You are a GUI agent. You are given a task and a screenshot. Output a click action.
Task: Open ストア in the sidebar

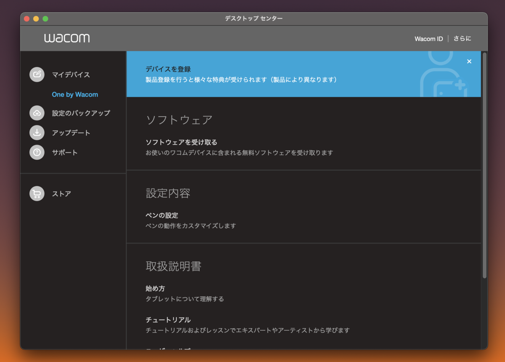(61, 194)
